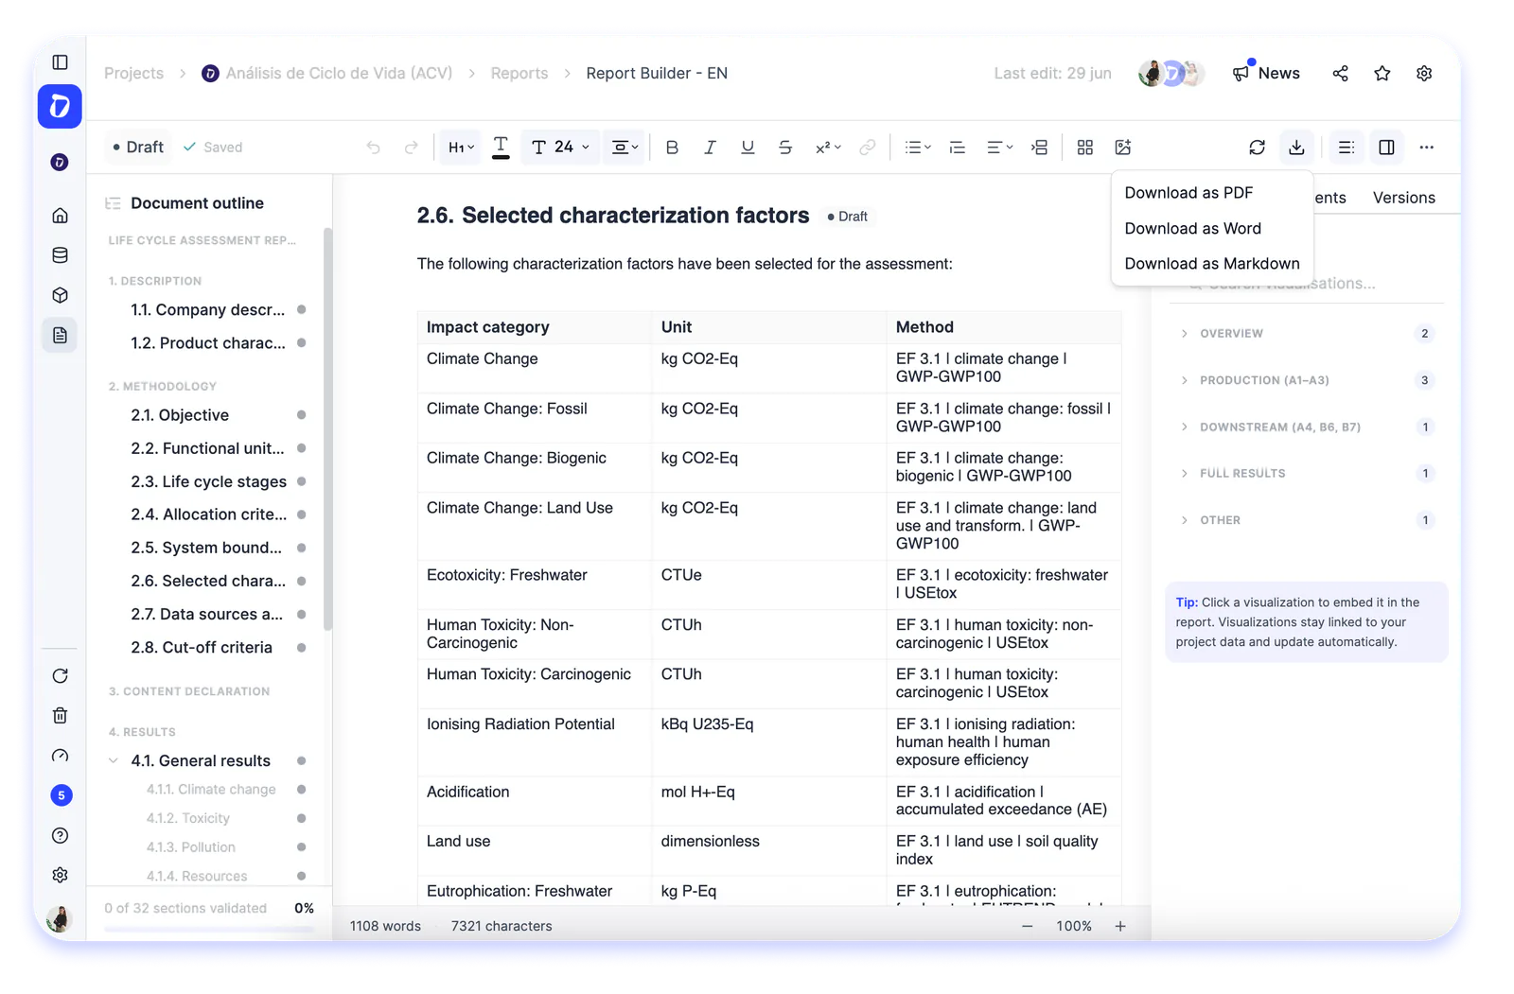Click the share icon in header
This screenshot has width=1514, height=994.
tap(1340, 74)
